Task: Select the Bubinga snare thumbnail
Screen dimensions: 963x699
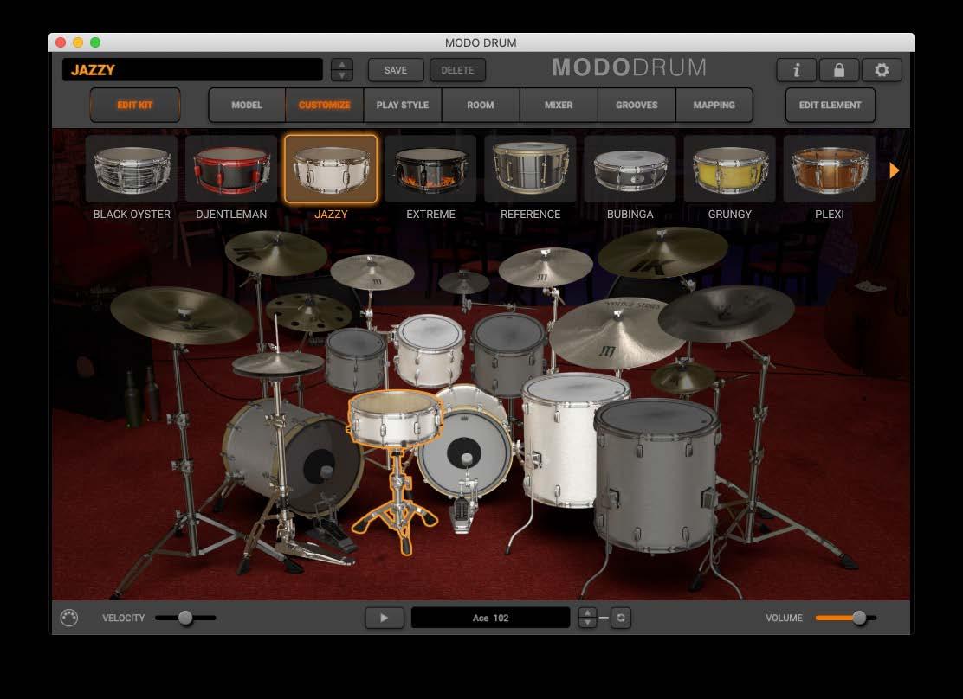Action: tap(630, 169)
